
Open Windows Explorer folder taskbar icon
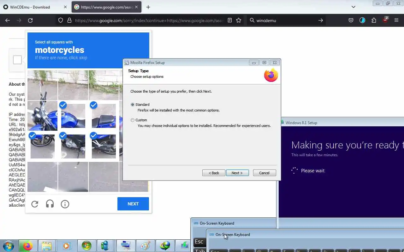47,246
